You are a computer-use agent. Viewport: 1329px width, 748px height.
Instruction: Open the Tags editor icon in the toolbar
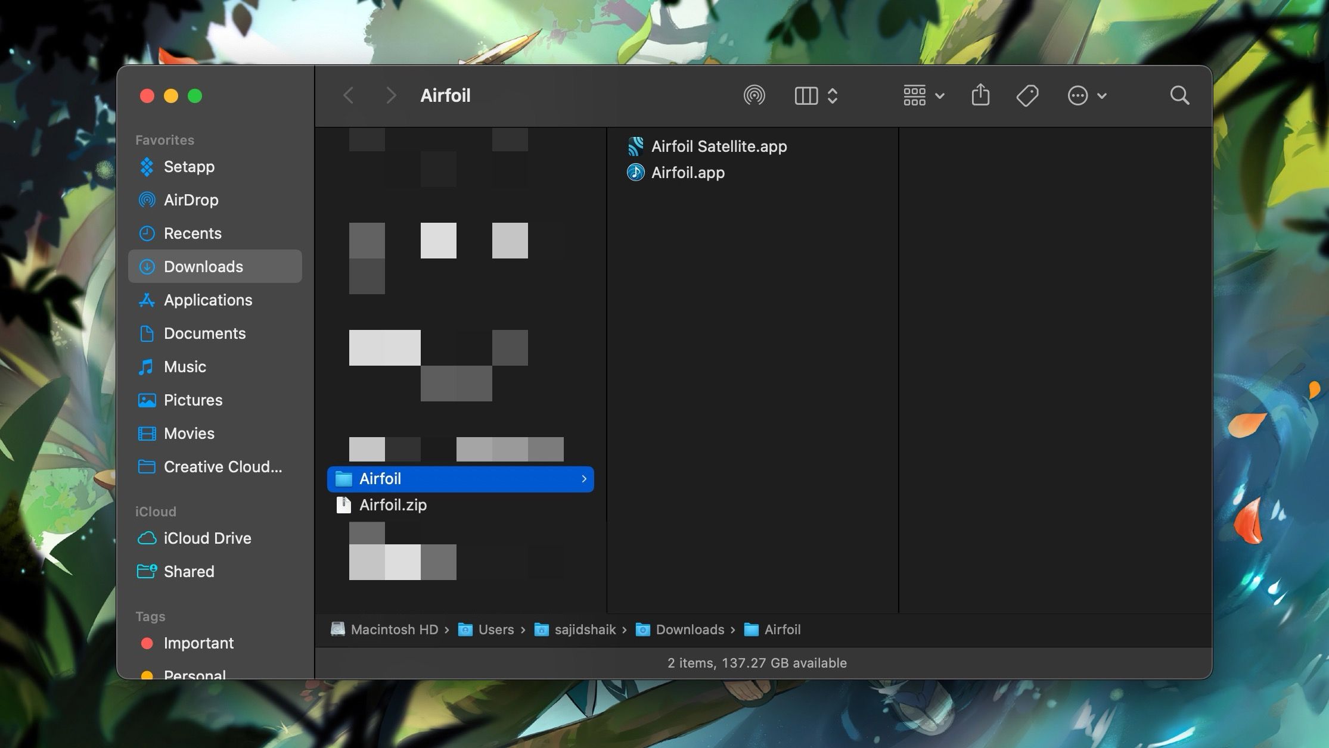[1027, 95]
